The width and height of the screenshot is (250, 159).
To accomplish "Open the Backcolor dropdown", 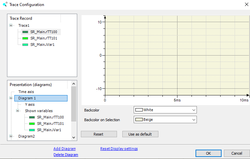I will 193,110.
